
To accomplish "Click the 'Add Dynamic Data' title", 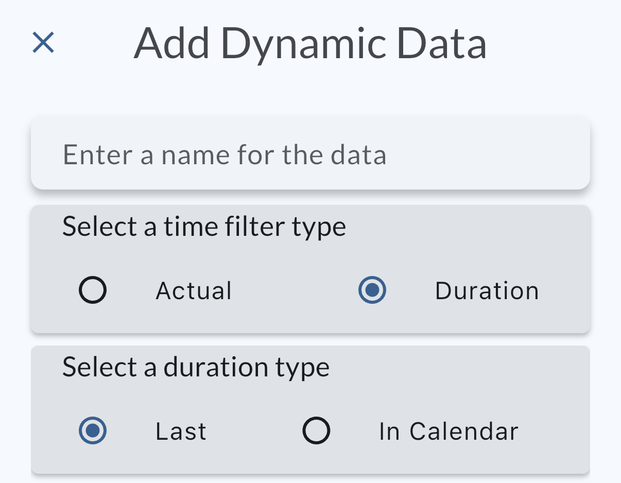I will tap(310, 44).
